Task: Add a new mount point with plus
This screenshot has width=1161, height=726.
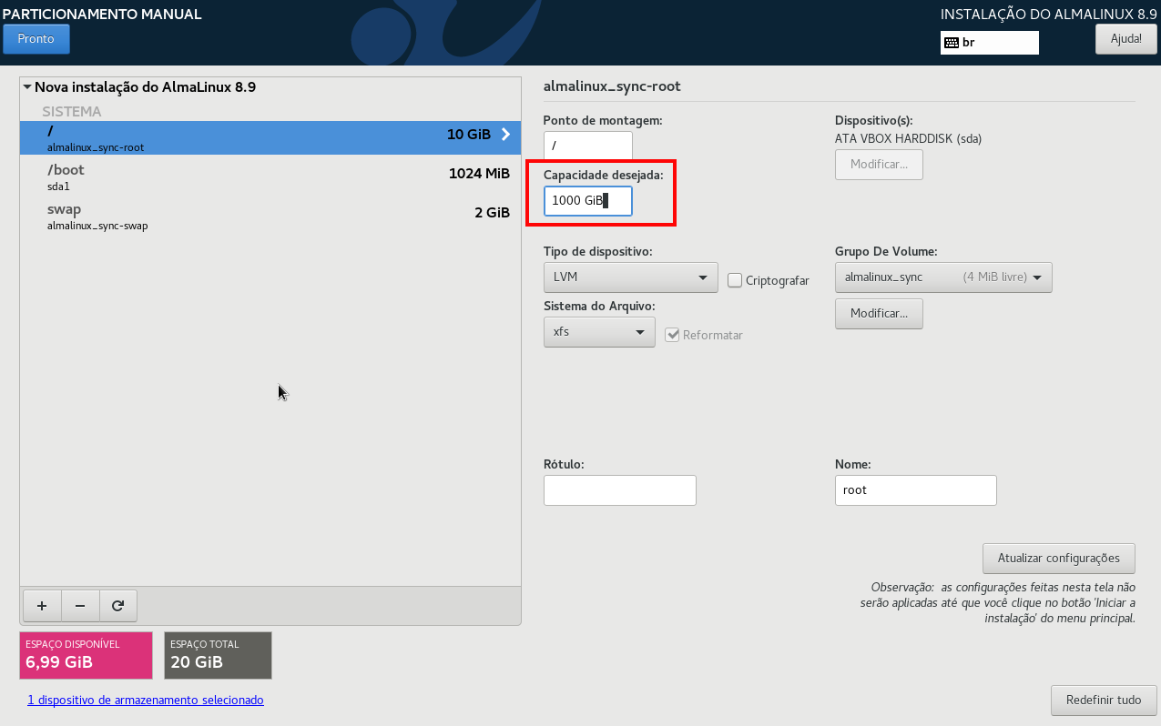Action: click(x=41, y=605)
